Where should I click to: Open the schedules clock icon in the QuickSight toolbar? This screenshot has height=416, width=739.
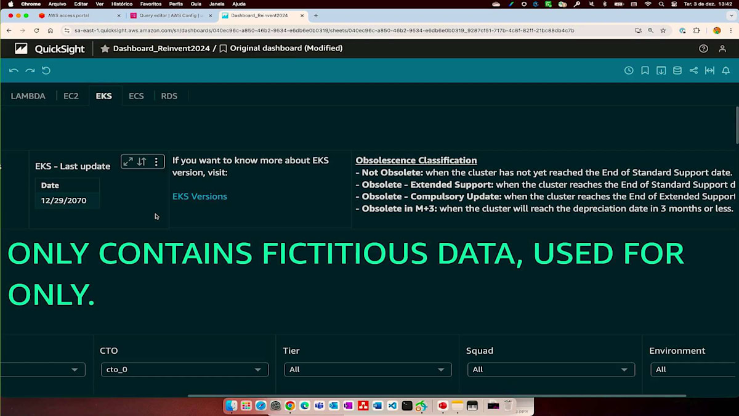coord(629,70)
